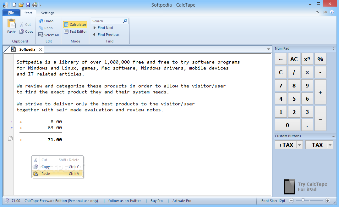
Task: Click the backspace arrow key on Num Pad
Action: [x=281, y=59]
